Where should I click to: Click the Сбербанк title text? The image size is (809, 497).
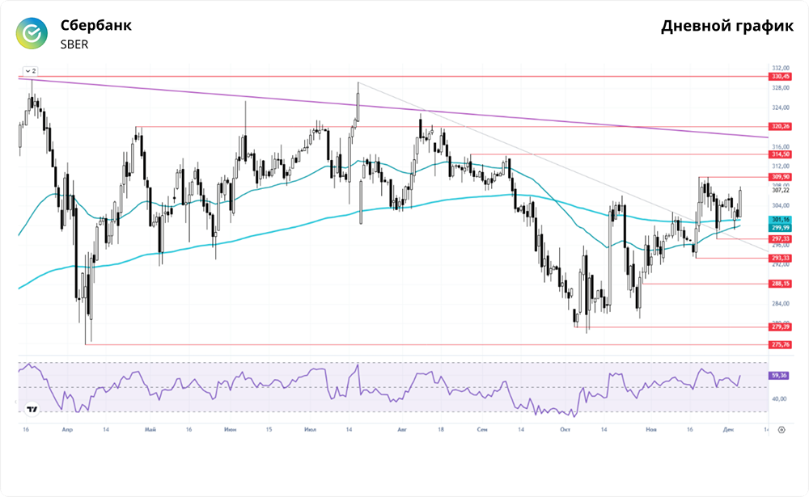[95, 25]
